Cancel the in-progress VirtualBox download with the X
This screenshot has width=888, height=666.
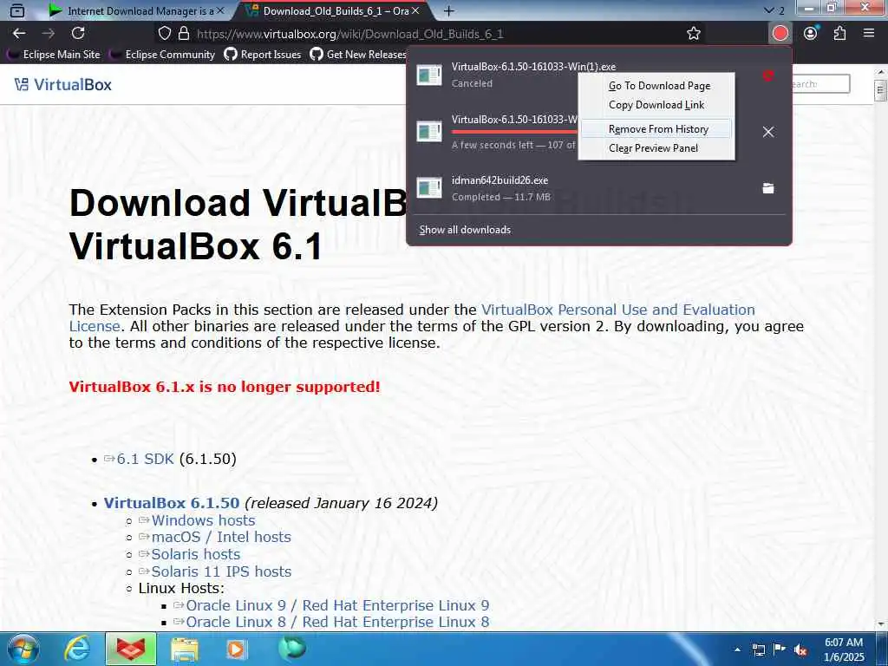[x=768, y=132]
